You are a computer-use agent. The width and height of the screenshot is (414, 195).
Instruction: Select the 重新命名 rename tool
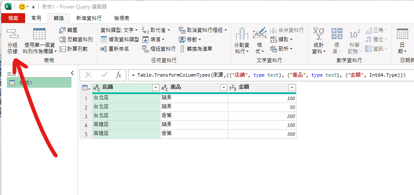click(x=114, y=49)
